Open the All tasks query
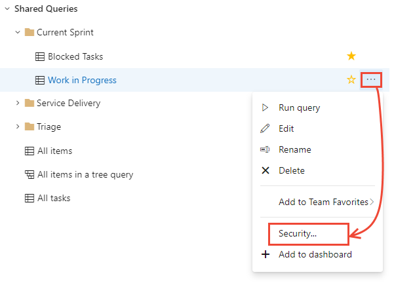 coord(54,198)
